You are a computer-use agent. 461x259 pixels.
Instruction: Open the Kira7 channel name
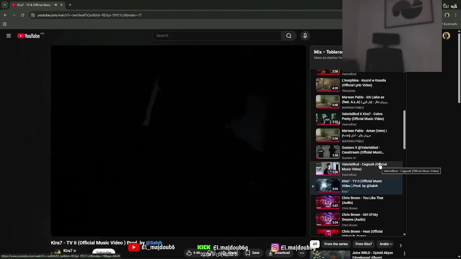point(68,251)
